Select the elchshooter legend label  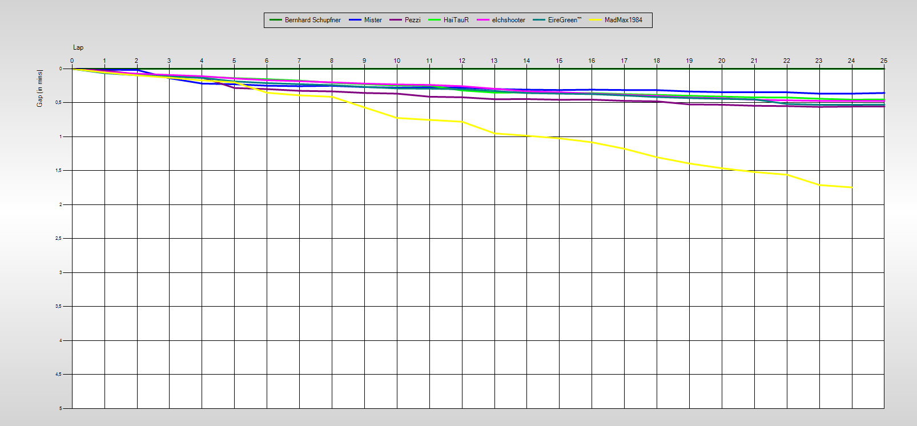[508, 20]
